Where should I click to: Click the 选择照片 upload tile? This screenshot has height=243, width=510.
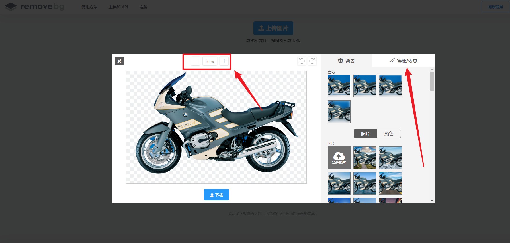339,158
